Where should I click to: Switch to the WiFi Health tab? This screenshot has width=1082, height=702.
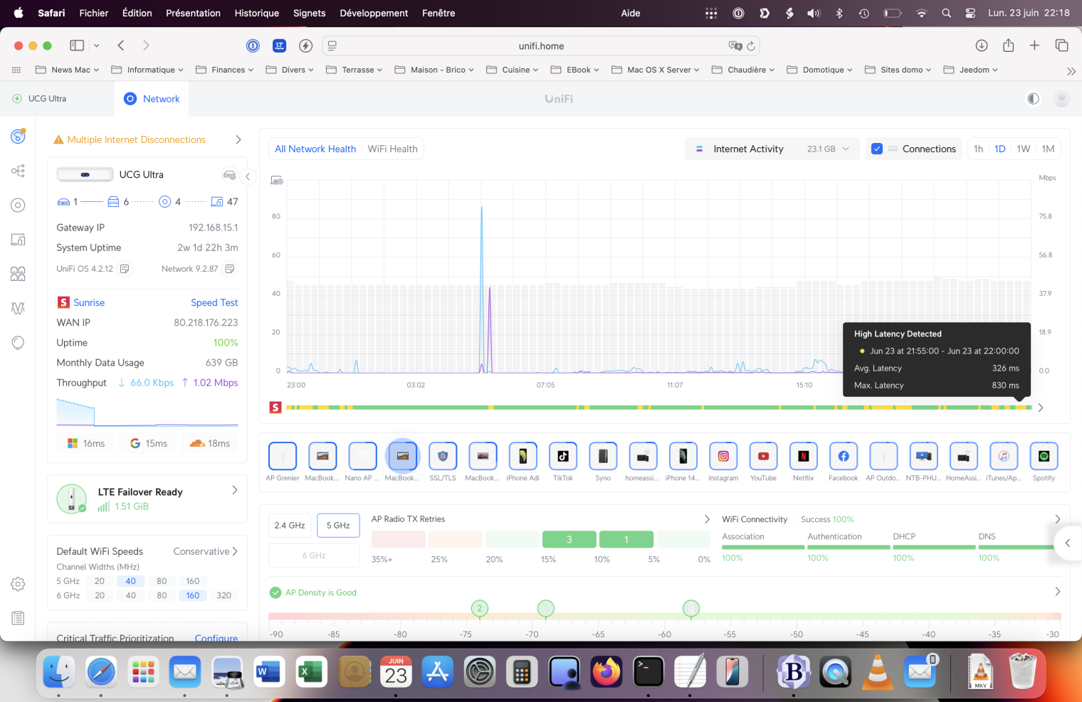[392, 149]
